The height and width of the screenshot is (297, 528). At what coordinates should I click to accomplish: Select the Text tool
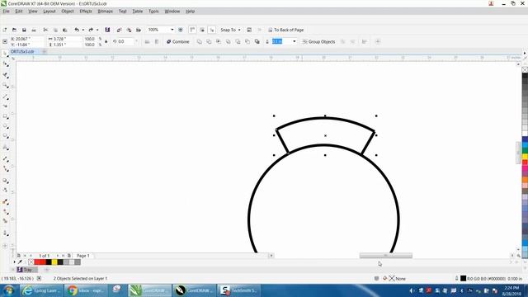[x=6, y=148]
